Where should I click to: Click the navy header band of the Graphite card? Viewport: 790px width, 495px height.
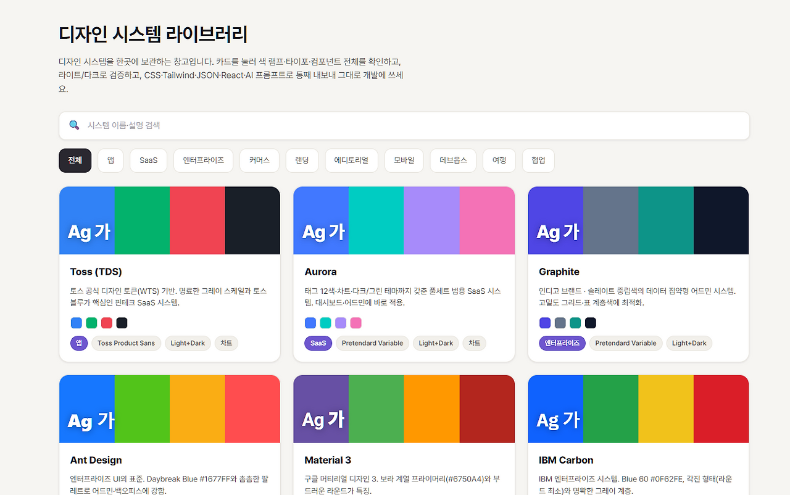[721, 220]
